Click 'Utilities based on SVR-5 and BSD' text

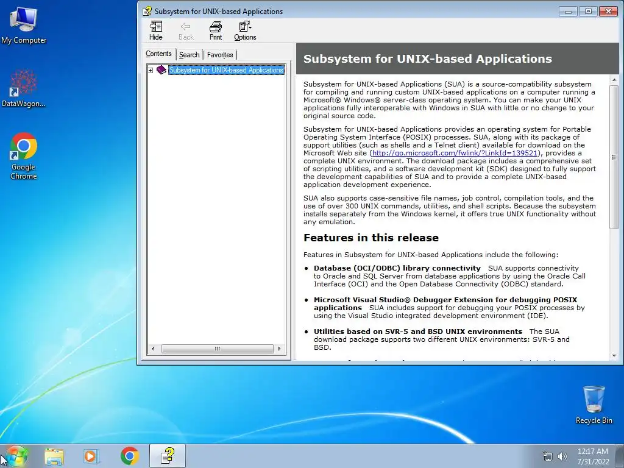point(418,331)
